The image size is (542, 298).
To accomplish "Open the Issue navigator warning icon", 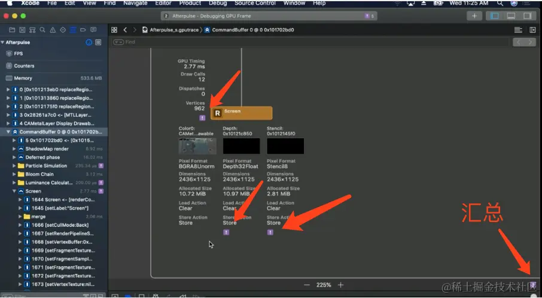I will pos(53,30).
